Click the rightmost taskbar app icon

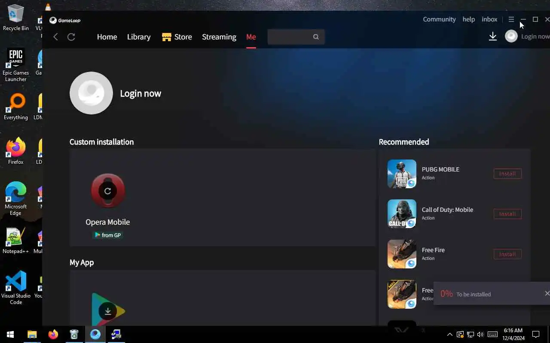point(116,334)
